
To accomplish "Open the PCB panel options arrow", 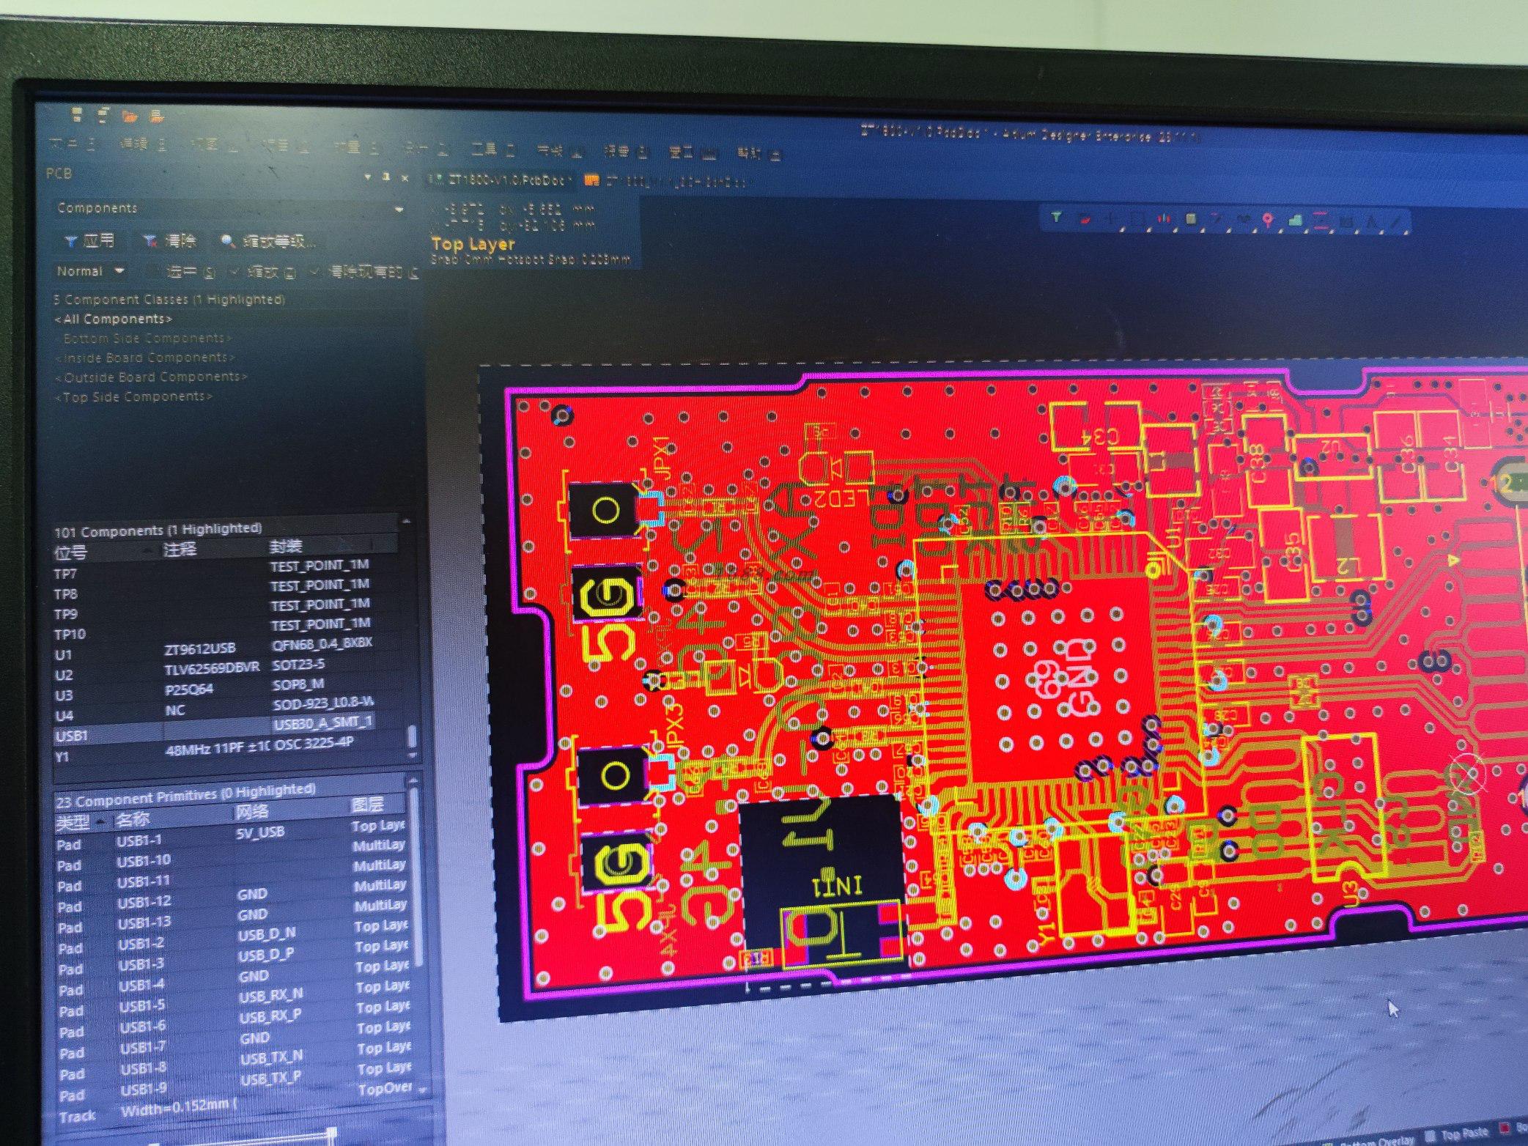I will click(x=368, y=177).
